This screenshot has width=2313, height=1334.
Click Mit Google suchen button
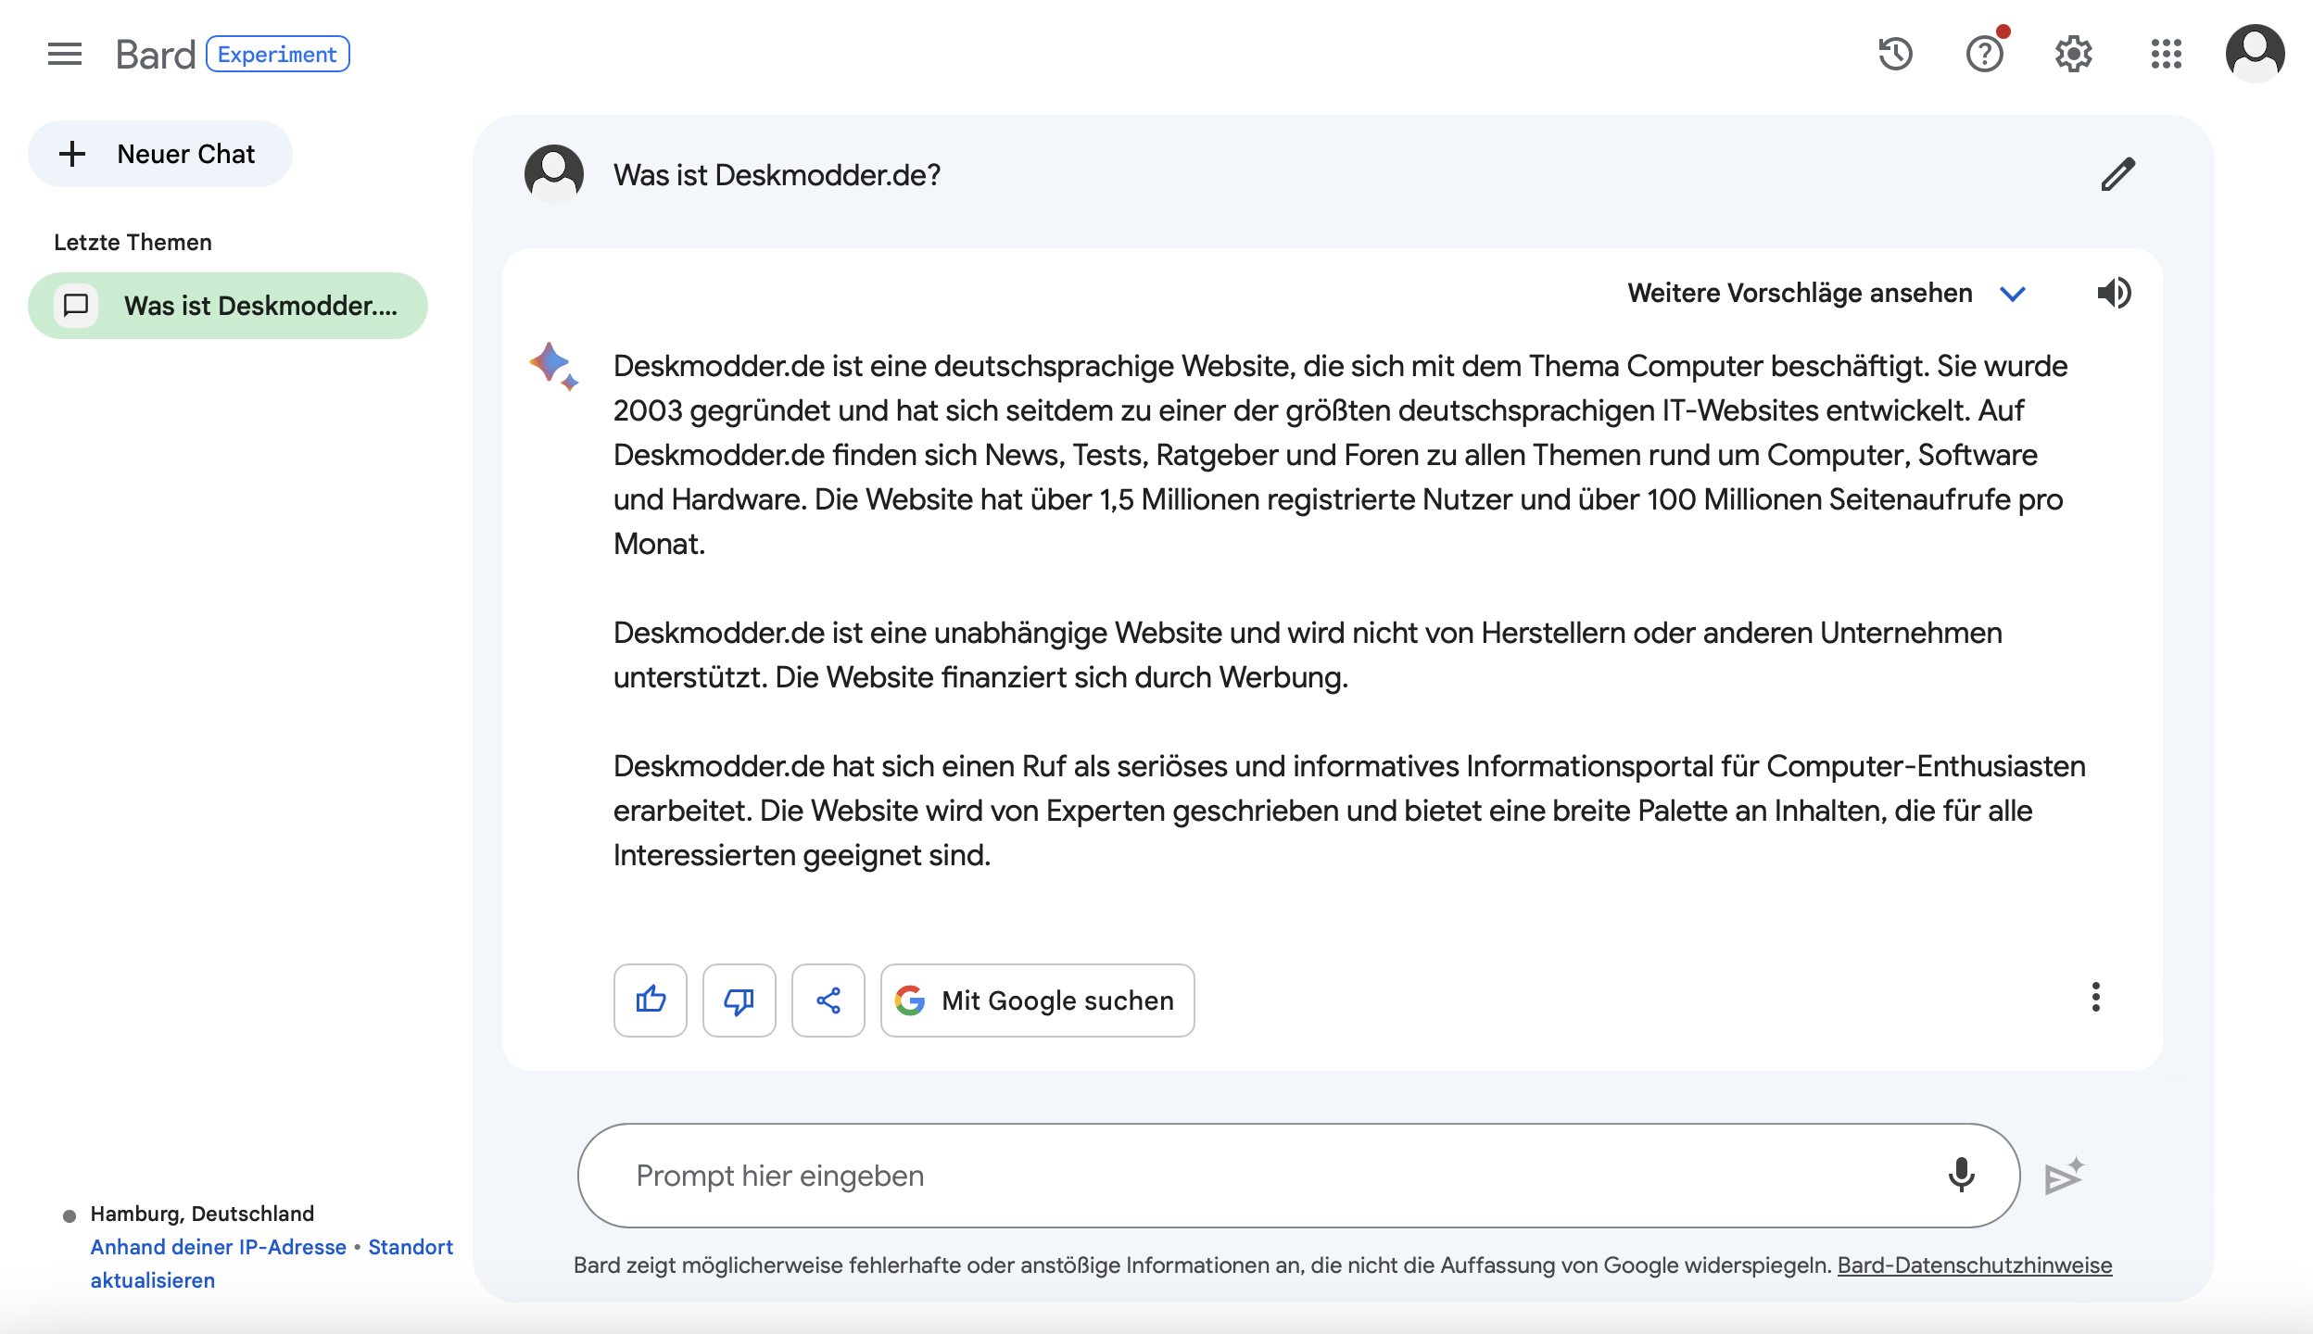[x=1038, y=1000]
